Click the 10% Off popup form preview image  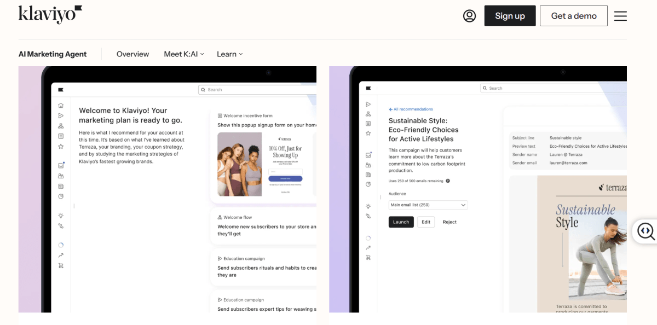pyautogui.click(x=263, y=164)
